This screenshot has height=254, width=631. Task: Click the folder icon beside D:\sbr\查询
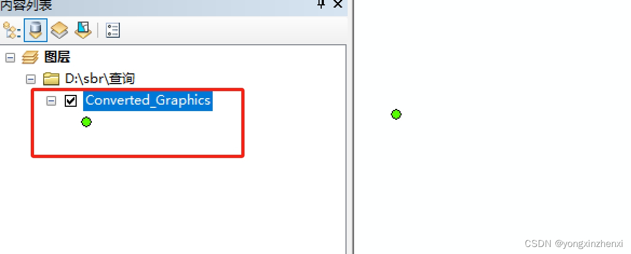click(51, 79)
